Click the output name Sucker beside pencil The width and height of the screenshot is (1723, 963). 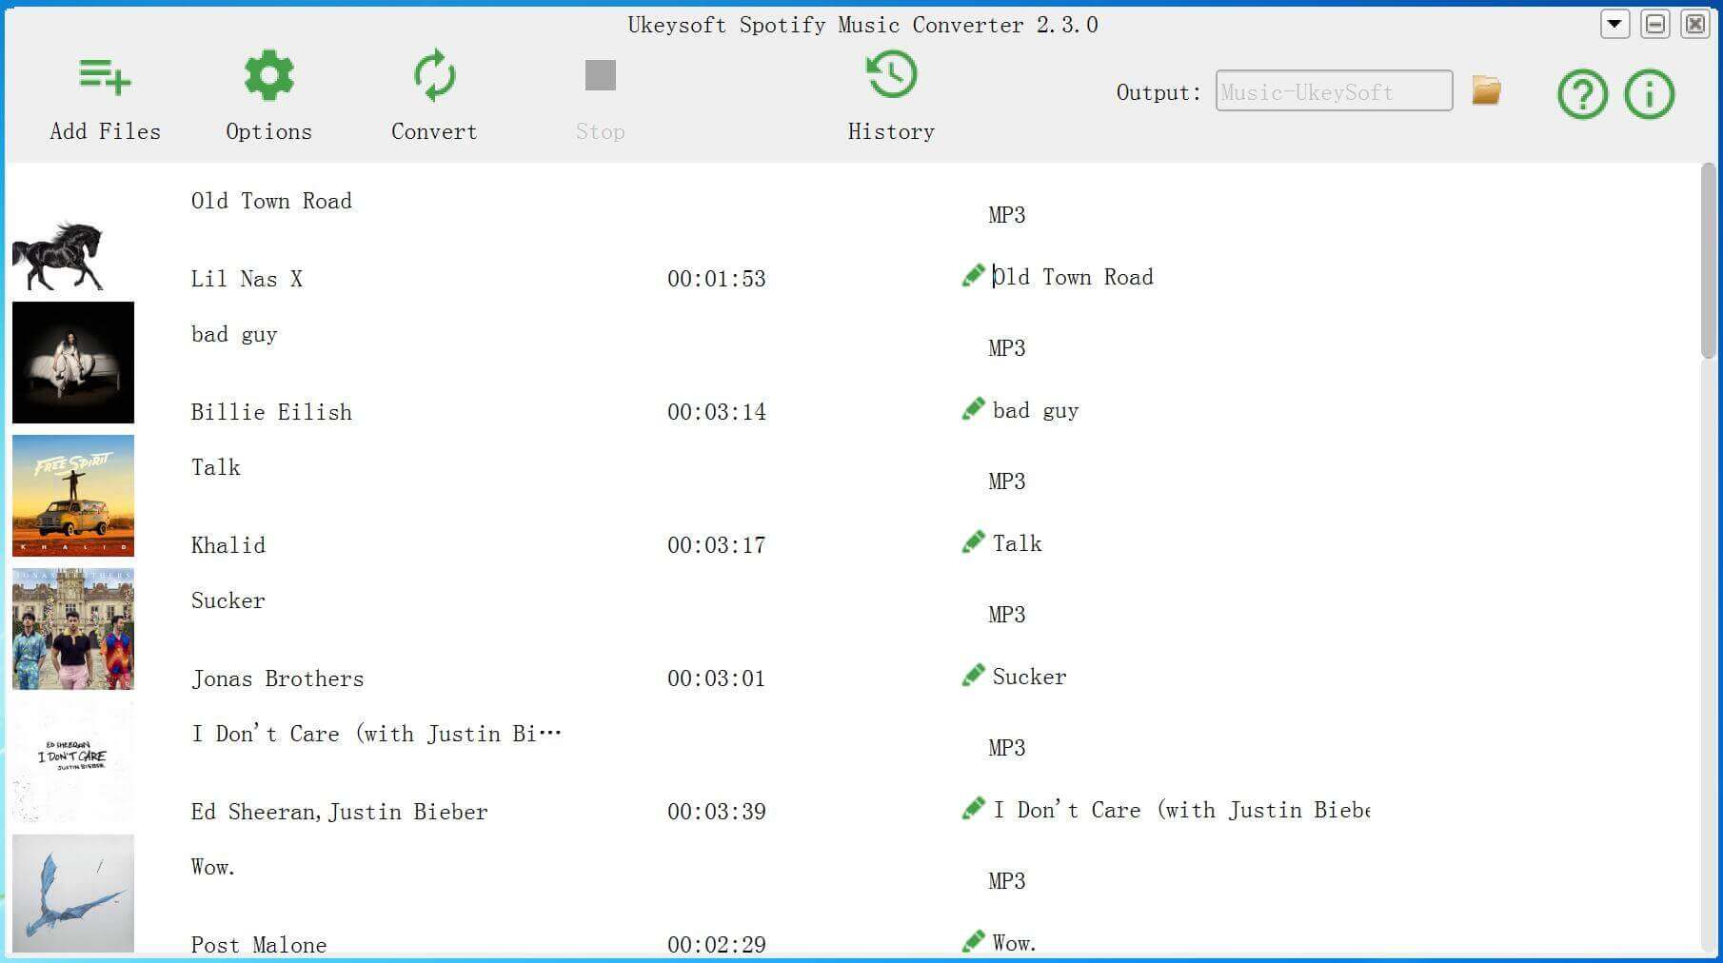(x=1029, y=677)
